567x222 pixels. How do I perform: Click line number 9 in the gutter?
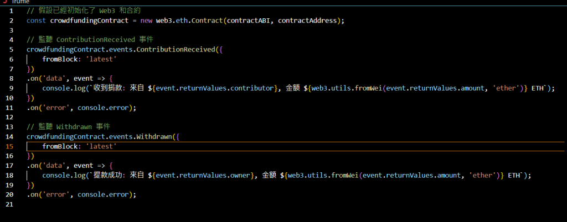(11, 88)
